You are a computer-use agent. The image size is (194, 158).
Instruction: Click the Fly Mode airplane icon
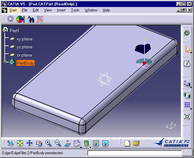(10, 143)
